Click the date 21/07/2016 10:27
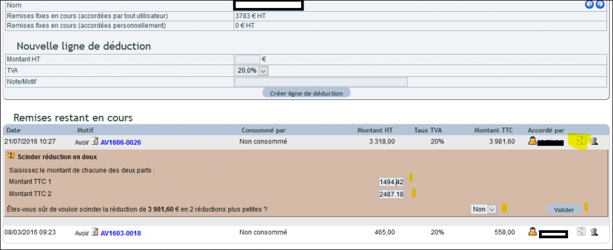The width and height of the screenshot is (613, 250). pyautogui.click(x=30, y=141)
